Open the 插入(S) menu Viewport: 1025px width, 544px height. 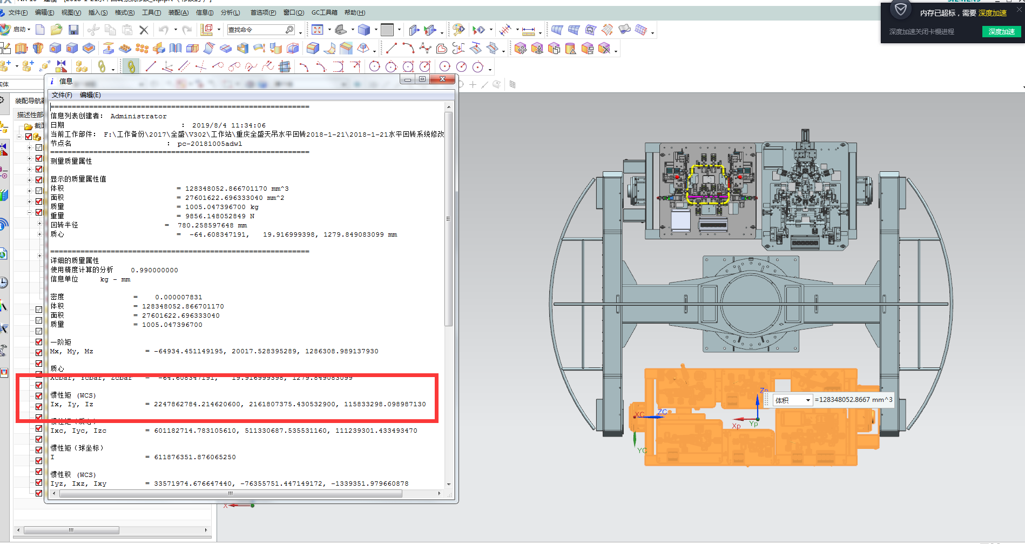(98, 12)
